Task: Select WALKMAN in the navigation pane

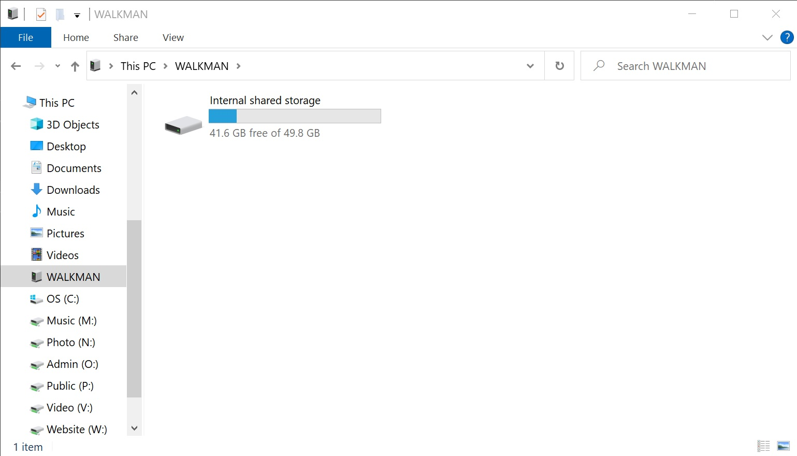Action: tap(63, 277)
